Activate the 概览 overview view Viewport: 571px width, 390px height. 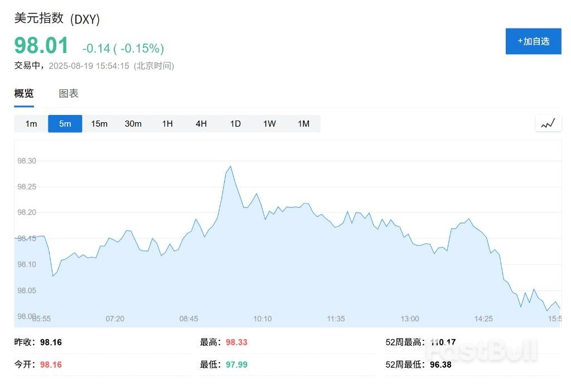(x=22, y=93)
